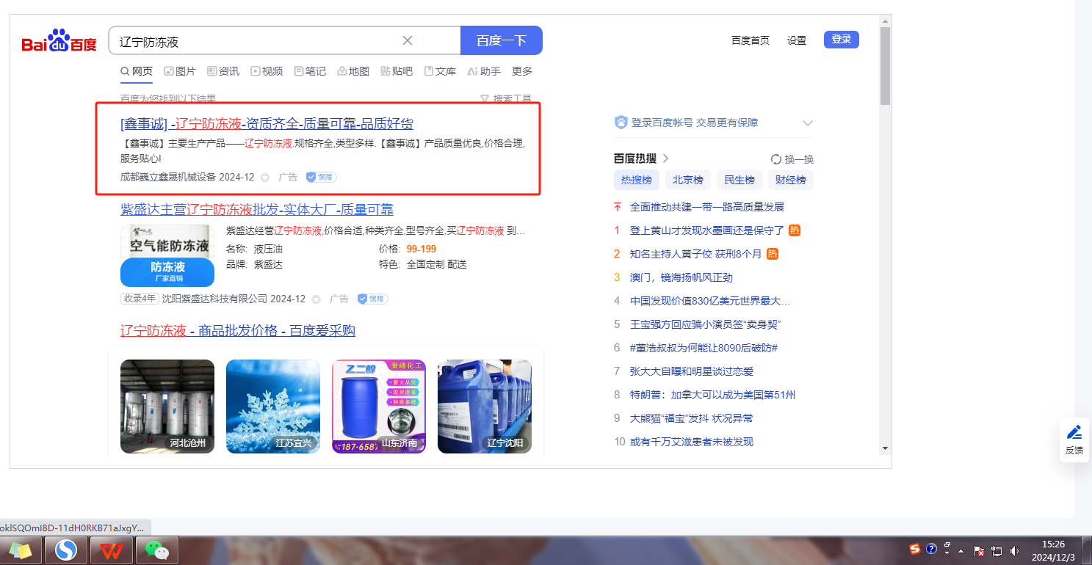Click the price value 99-199
1092x565 pixels.
422,249
